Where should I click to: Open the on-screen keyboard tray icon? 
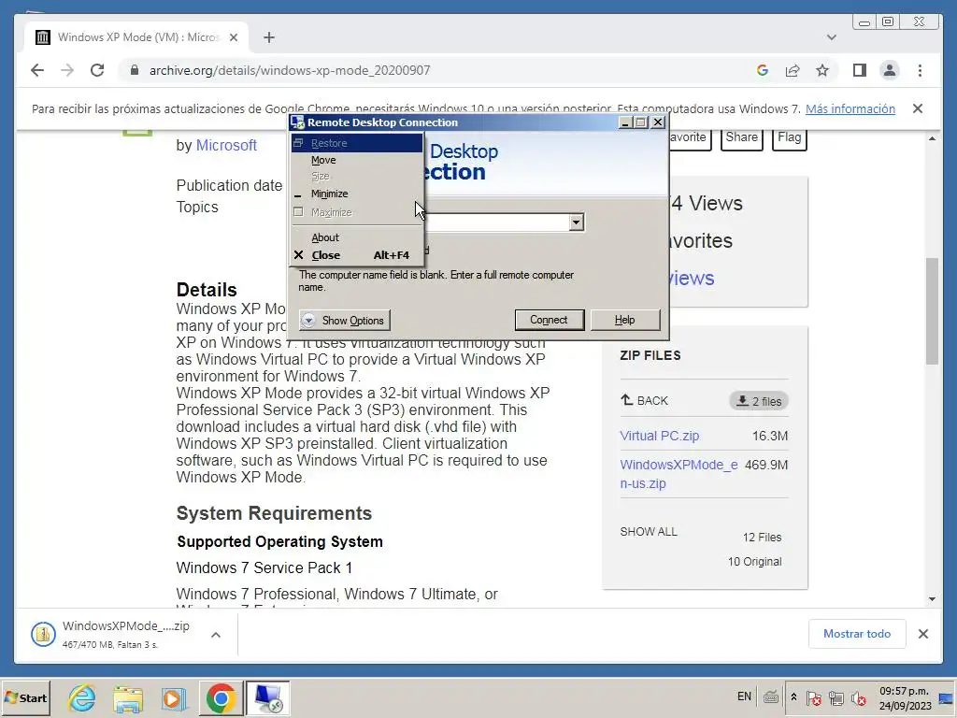pyautogui.click(x=771, y=697)
